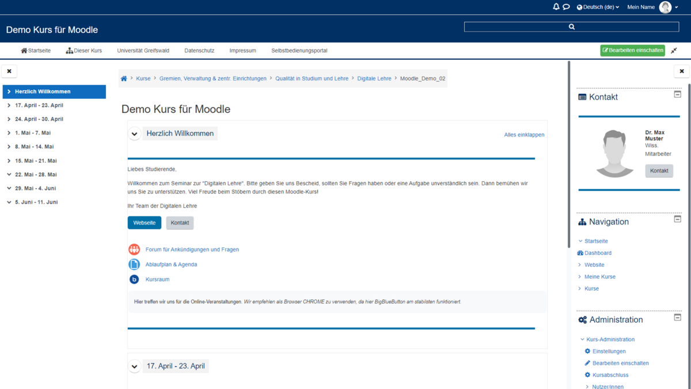
Task: Open the forum icon for Ankündigungen
Action: pos(134,250)
